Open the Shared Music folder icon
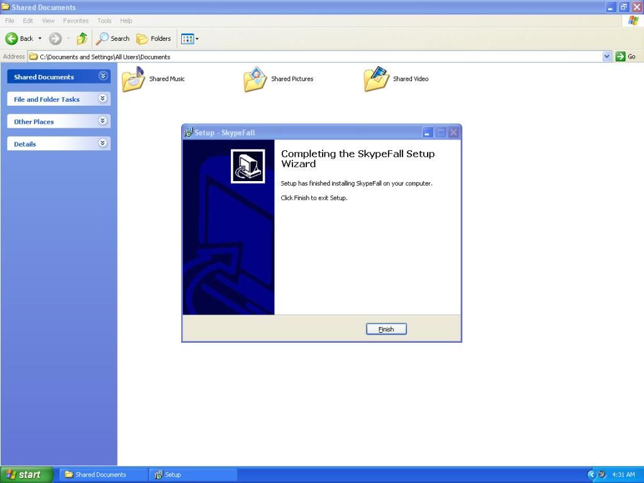The width and height of the screenshot is (644, 483). tap(133, 79)
